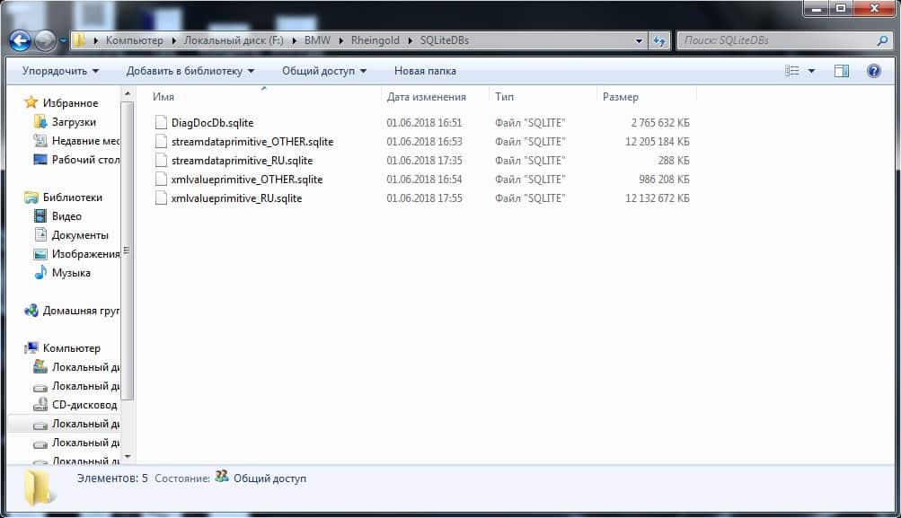The image size is (901, 518).
Task: Open the Help question mark icon
Action: 872,71
